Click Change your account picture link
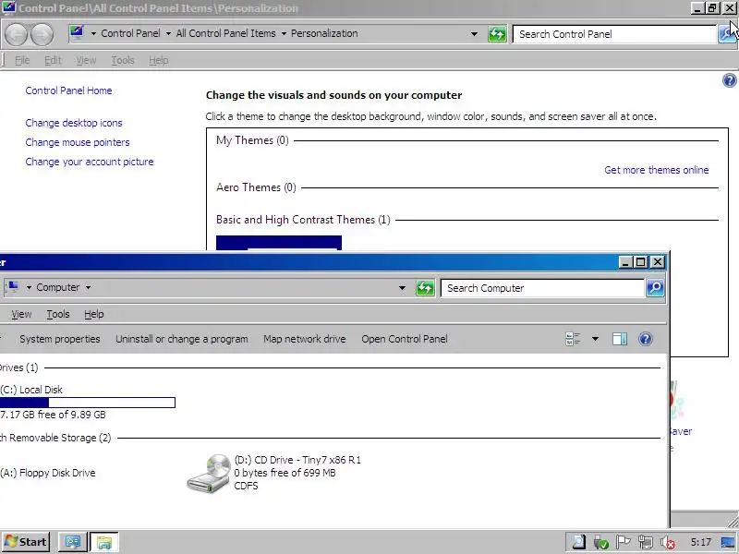Viewport: 739px width, 554px height. click(x=90, y=162)
